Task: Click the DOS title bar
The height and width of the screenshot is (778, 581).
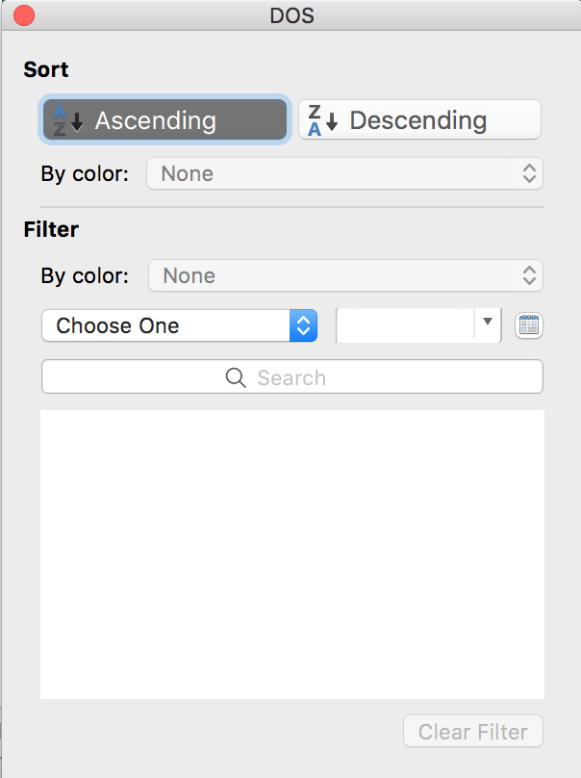Action: [291, 15]
